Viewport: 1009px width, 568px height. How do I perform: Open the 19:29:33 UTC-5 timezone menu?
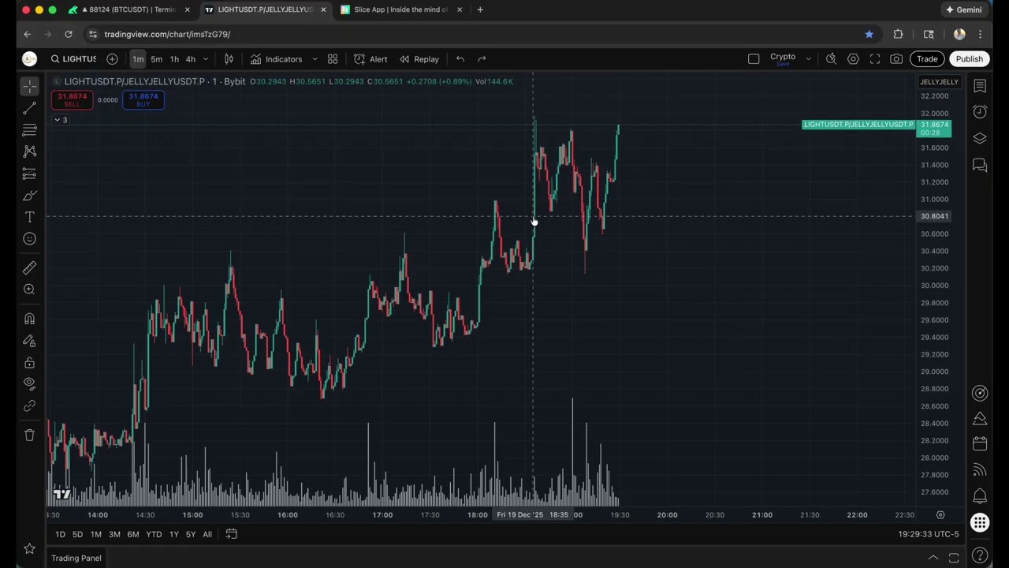point(929,534)
